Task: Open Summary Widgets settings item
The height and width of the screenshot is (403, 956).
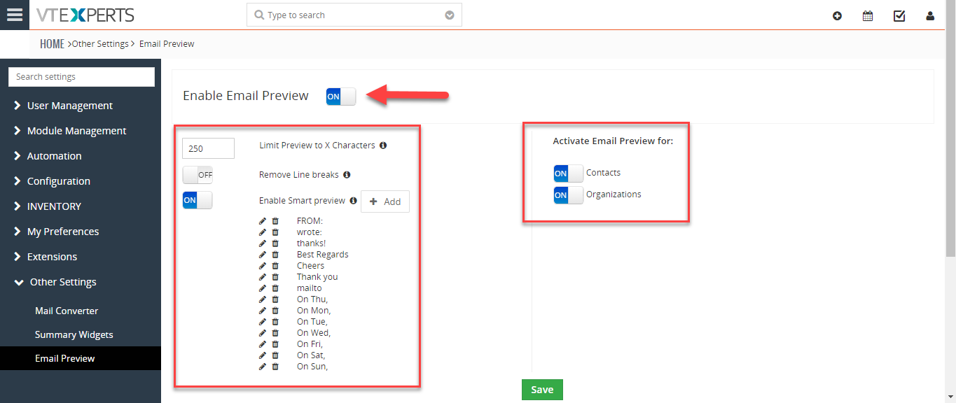Action: click(x=74, y=334)
